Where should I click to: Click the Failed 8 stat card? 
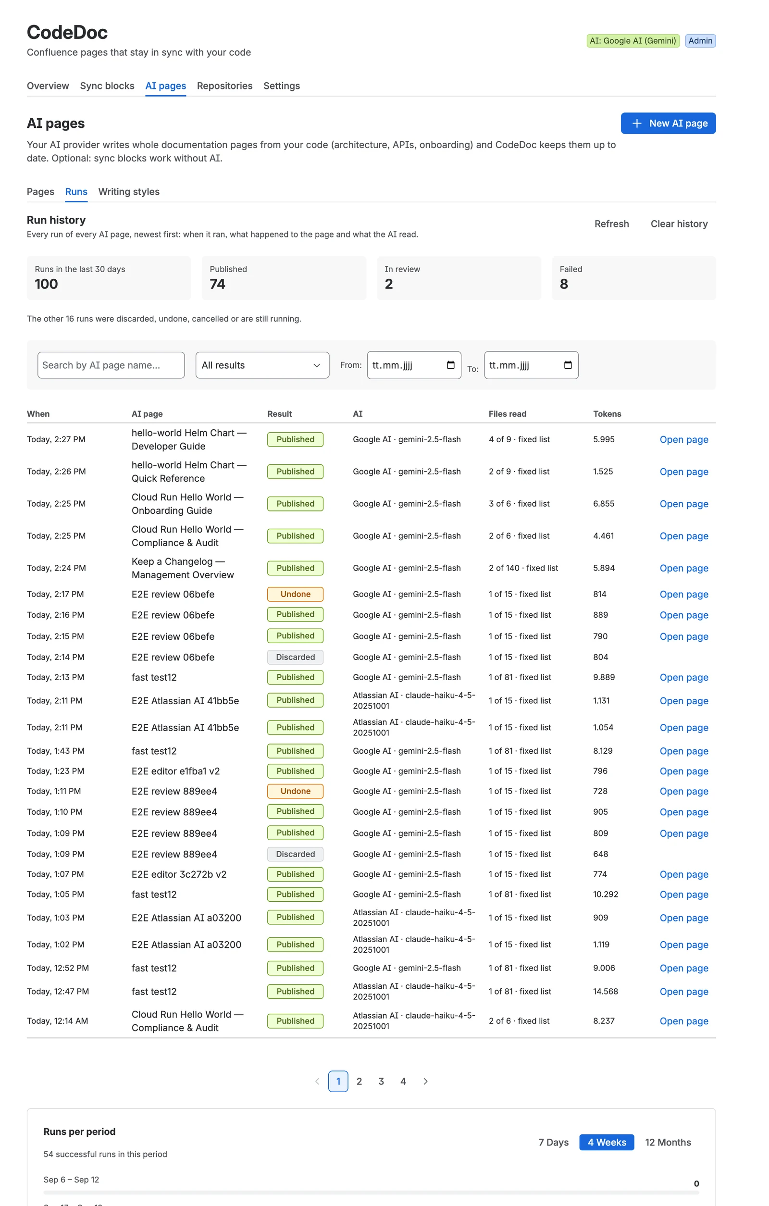[633, 278]
